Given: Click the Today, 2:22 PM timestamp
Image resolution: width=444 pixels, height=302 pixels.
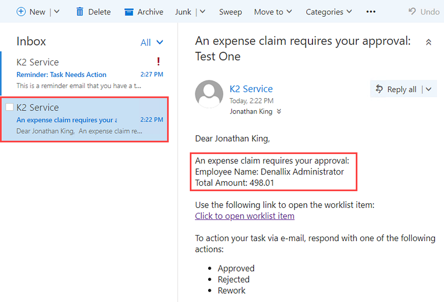Looking at the screenshot, I should point(251,101).
